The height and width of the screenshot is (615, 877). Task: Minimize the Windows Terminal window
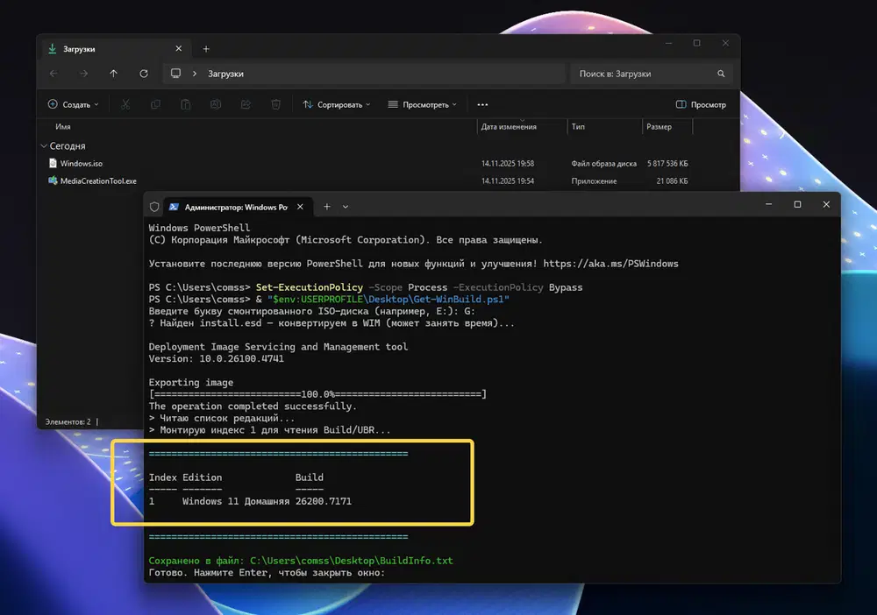768,204
